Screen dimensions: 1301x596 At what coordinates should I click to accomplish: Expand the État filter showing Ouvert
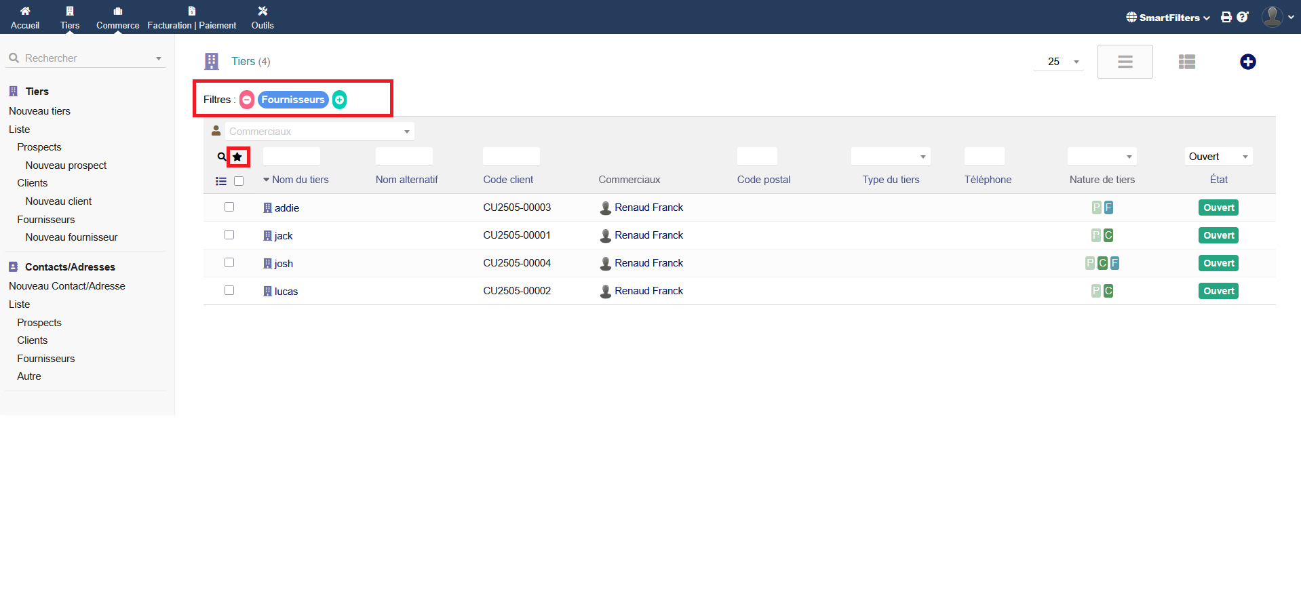tap(1218, 157)
